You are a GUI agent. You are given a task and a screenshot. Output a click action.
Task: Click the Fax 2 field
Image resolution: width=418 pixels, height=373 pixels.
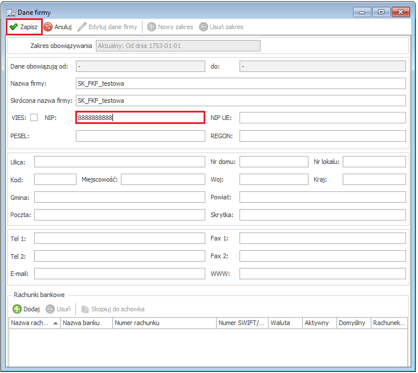(323, 256)
